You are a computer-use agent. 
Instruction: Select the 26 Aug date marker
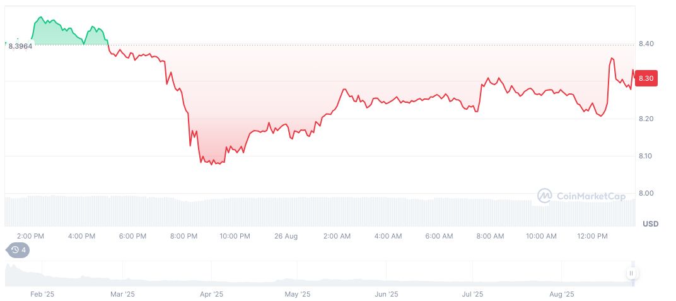[x=286, y=236]
